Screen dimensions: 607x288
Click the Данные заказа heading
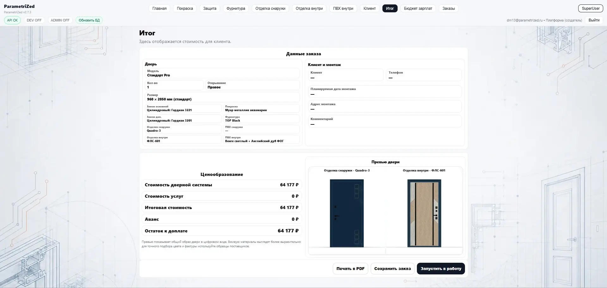[x=303, y=54]
